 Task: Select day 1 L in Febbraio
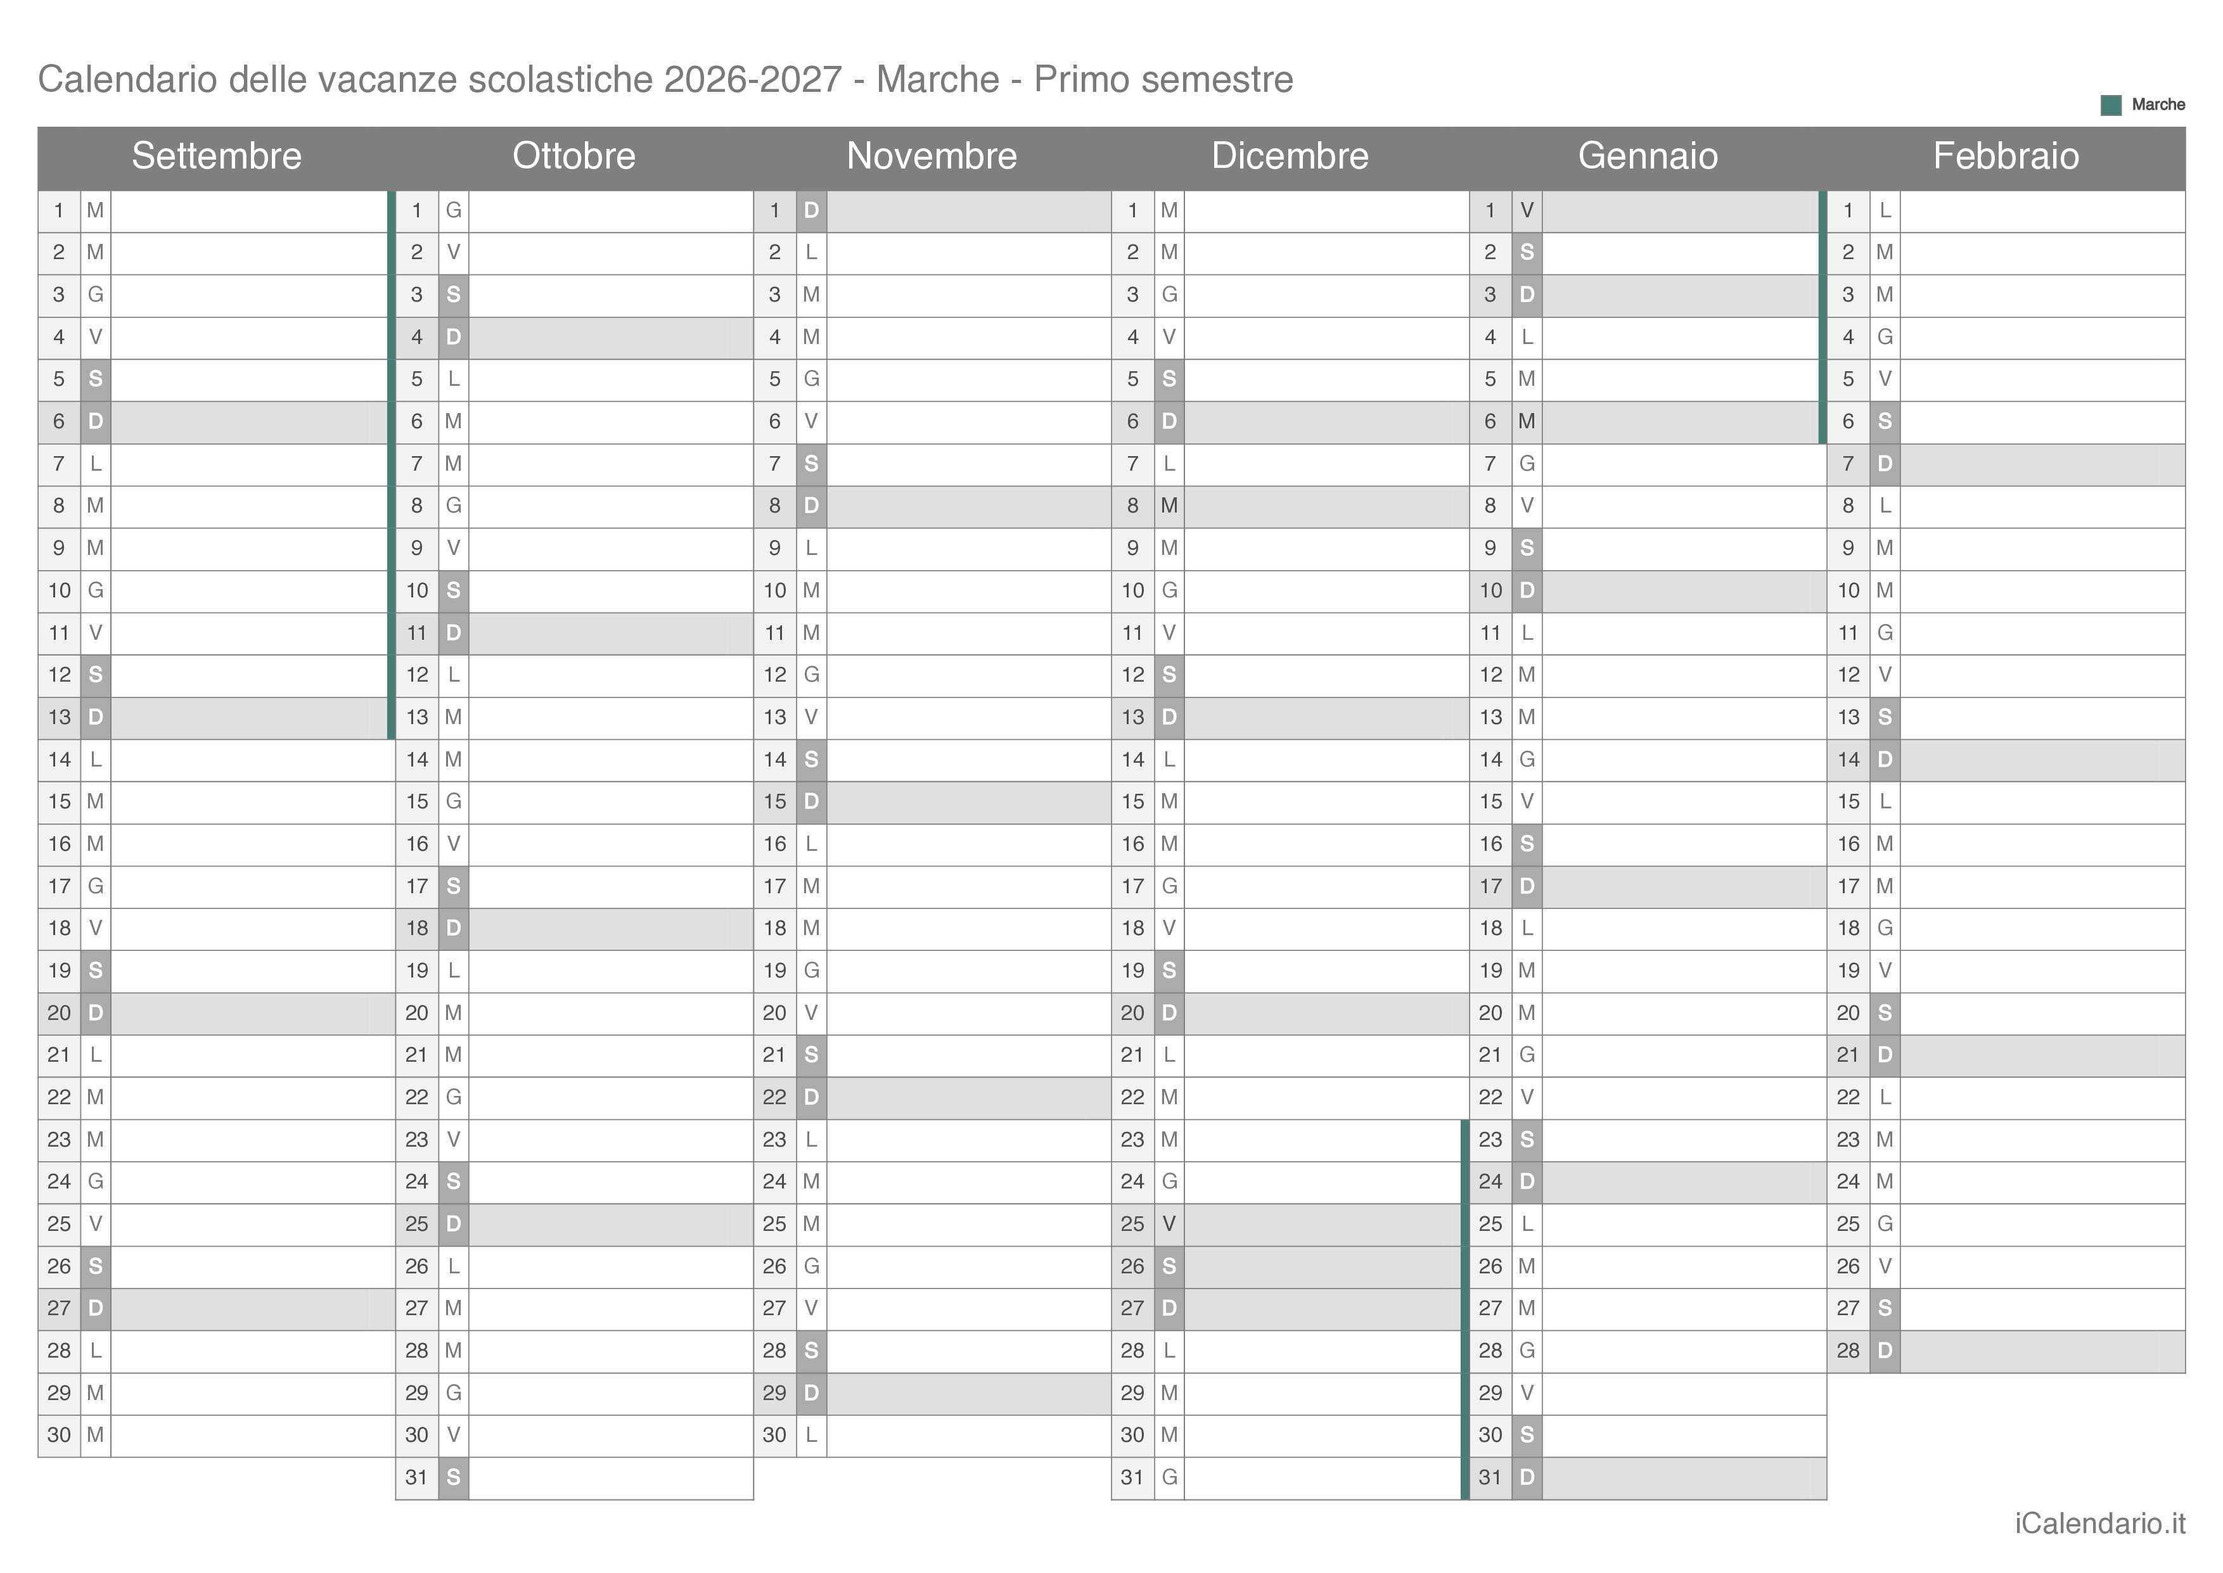[x=2006, y=211]
